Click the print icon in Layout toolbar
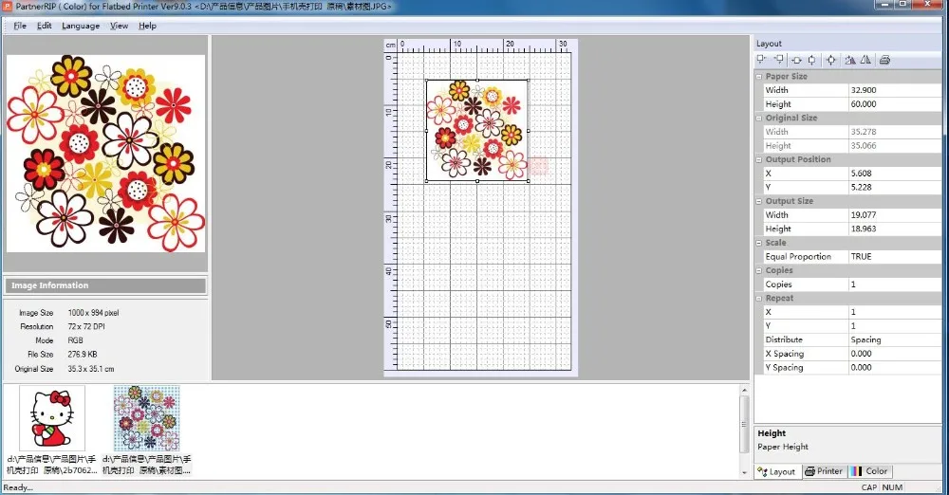Screen dimensions: 949x495 [x=884, y=60]
